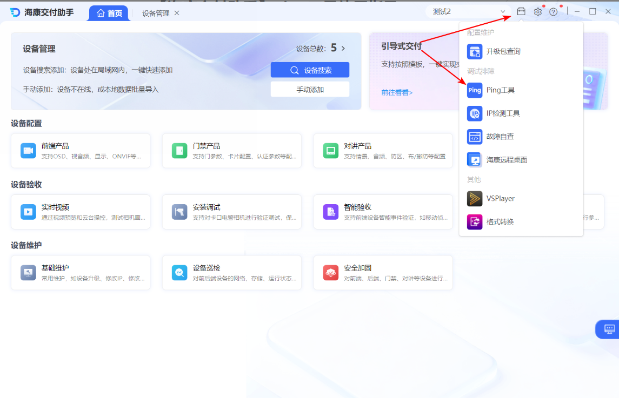The image size is (619, 398).
Task: Click the 智能验收 icon
Action: tap(331, 212)
